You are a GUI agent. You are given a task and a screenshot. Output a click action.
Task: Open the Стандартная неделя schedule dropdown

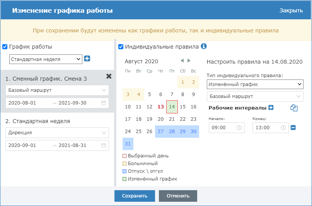pyautogui.click(x=46, y=59)
